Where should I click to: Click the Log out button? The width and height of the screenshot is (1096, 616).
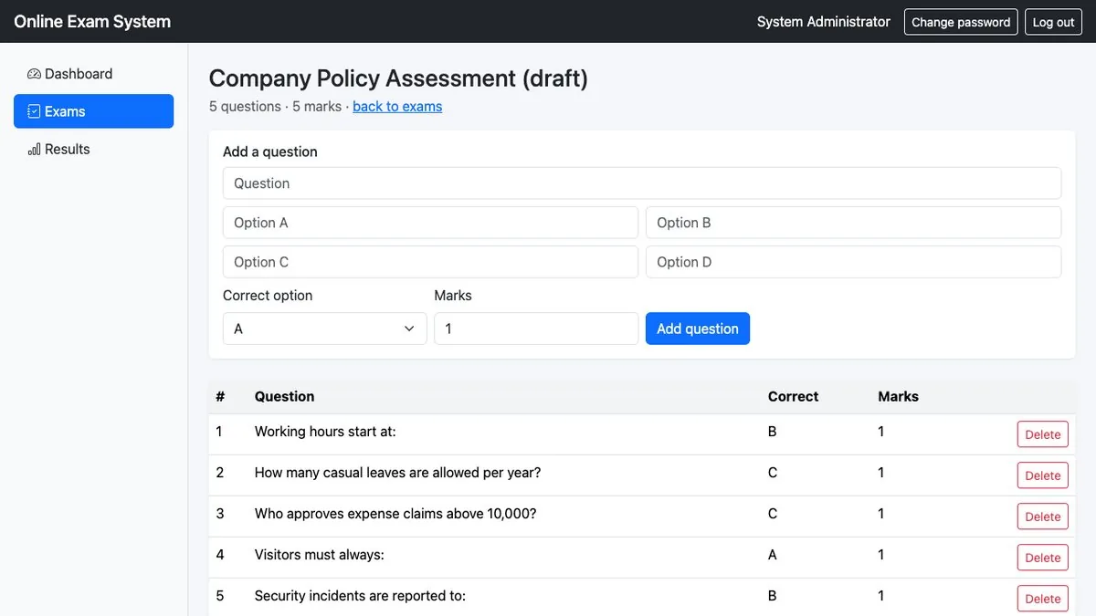point(1053,22)
